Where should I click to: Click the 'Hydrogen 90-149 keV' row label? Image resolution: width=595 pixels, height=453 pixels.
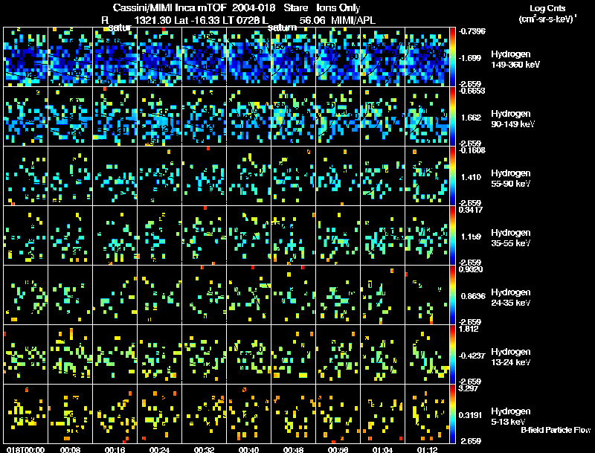point(513,119)
